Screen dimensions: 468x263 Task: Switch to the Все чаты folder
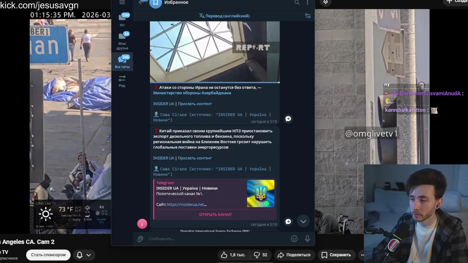[x=122, y=62]
